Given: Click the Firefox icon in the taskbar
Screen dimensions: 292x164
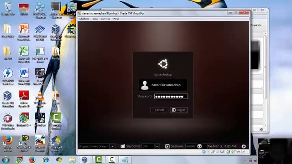Looking at the screenshot, I should point(32,160).
